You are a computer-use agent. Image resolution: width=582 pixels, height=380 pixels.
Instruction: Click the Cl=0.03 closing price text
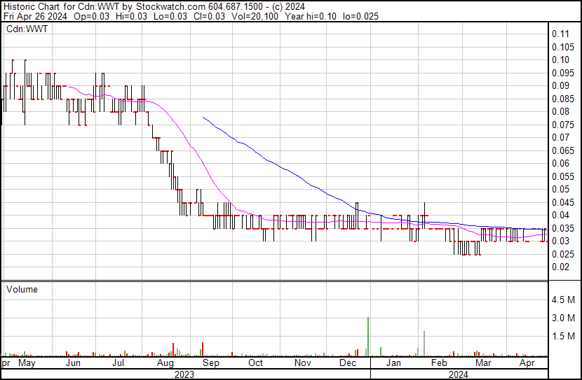210,16
